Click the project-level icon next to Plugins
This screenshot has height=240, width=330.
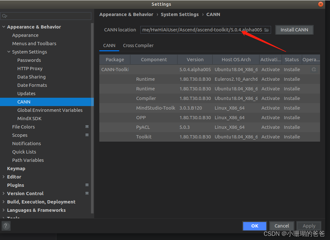[87, 185]
